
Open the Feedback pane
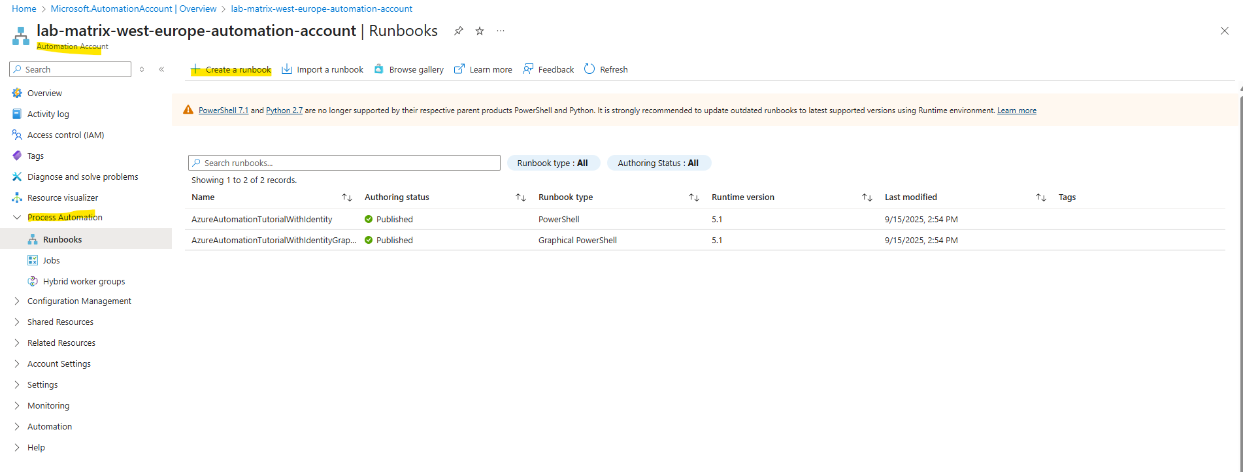click(548, 69)
